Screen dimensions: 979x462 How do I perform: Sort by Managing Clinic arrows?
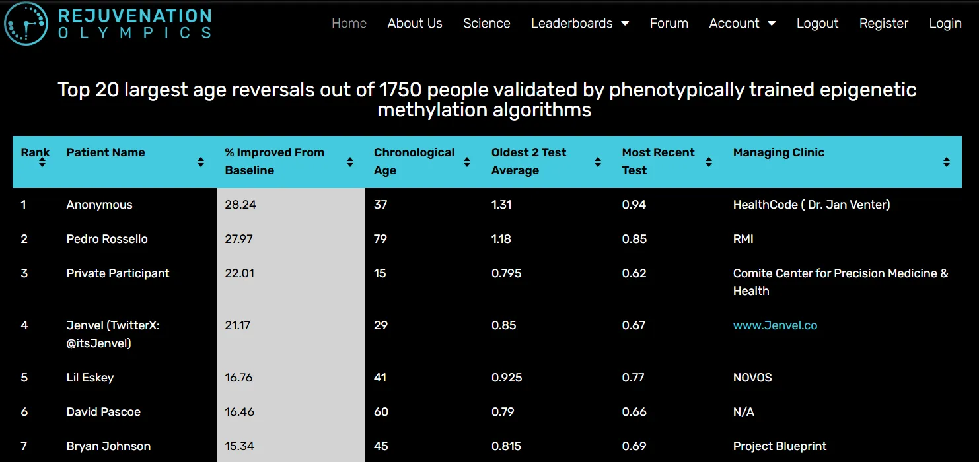pos(947,162)
